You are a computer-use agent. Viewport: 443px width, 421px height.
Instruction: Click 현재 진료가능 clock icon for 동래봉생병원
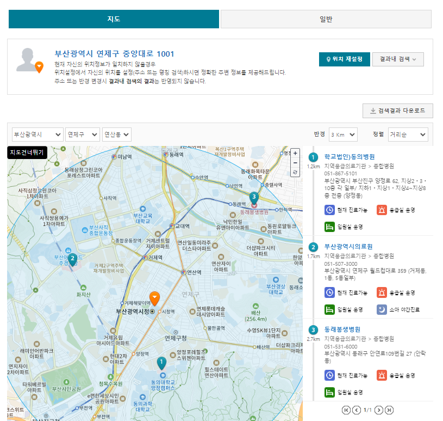tap(329, 375)
